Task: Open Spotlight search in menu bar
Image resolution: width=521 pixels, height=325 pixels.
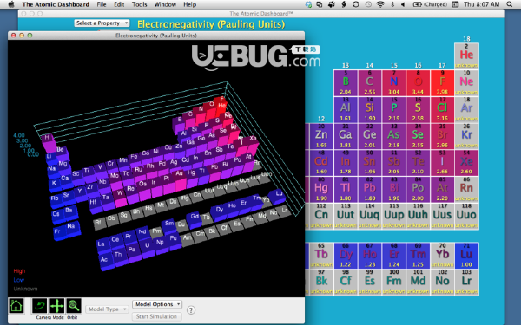Action: point(510,4)
